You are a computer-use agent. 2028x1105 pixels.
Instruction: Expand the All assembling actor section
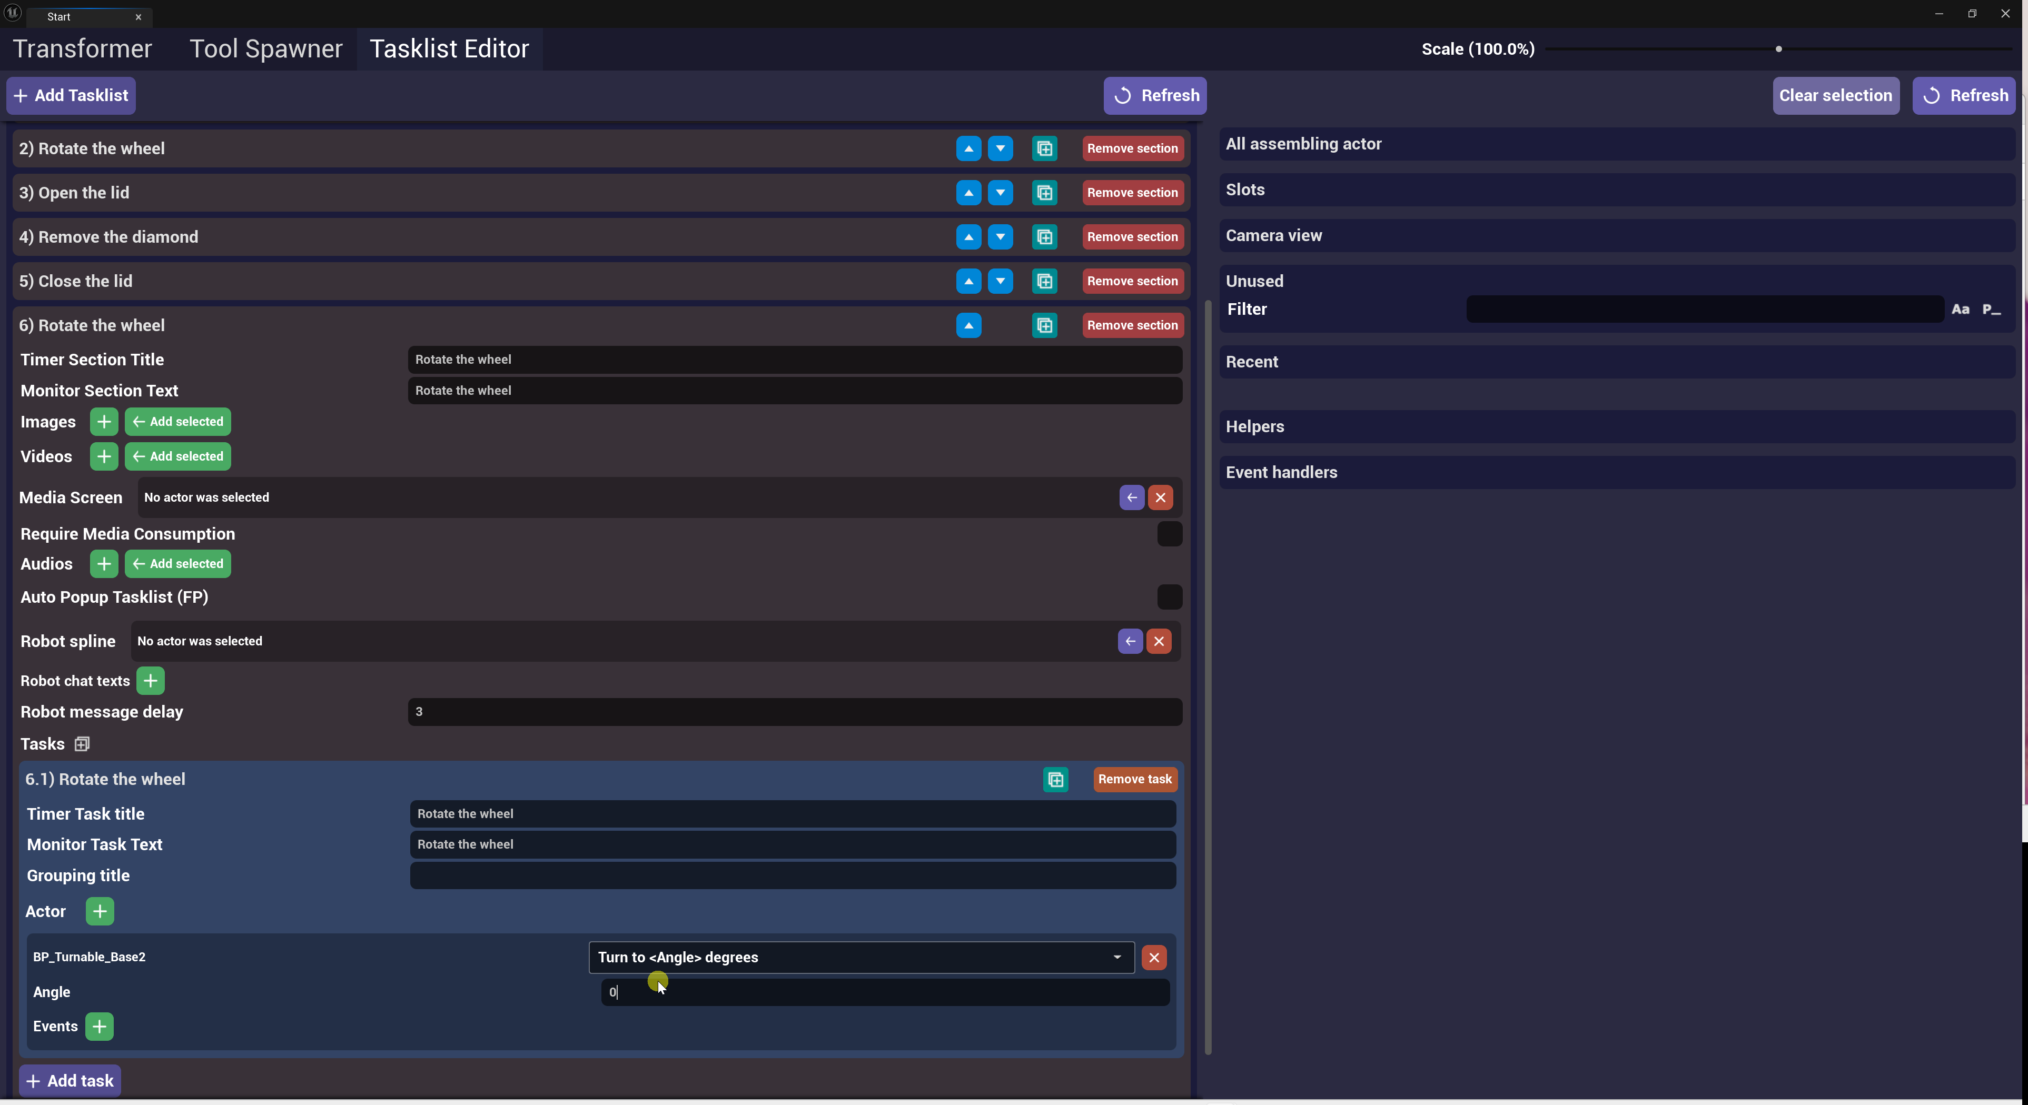point(1303,144)
